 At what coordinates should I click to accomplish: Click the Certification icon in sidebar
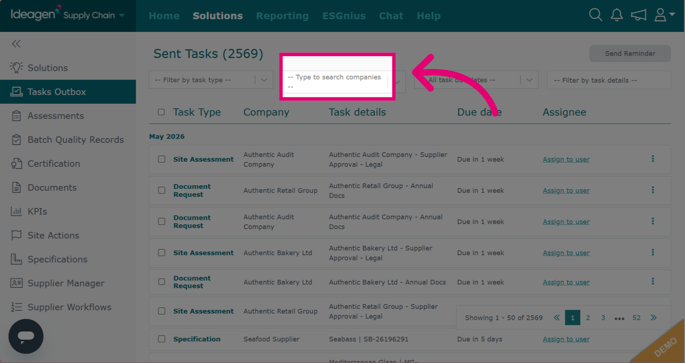click(16, 164)
